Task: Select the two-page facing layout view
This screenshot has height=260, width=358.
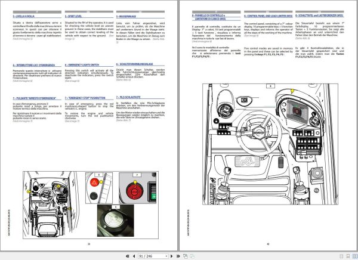Action: click(355, 256)
